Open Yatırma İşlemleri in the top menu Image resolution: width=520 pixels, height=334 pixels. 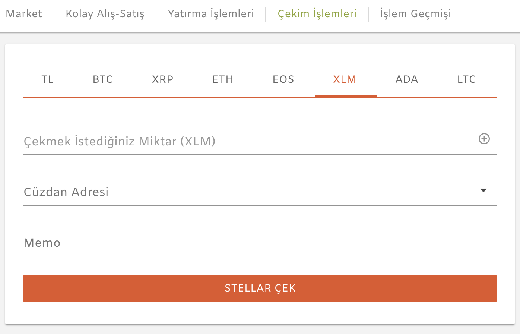tap(211, 14)
